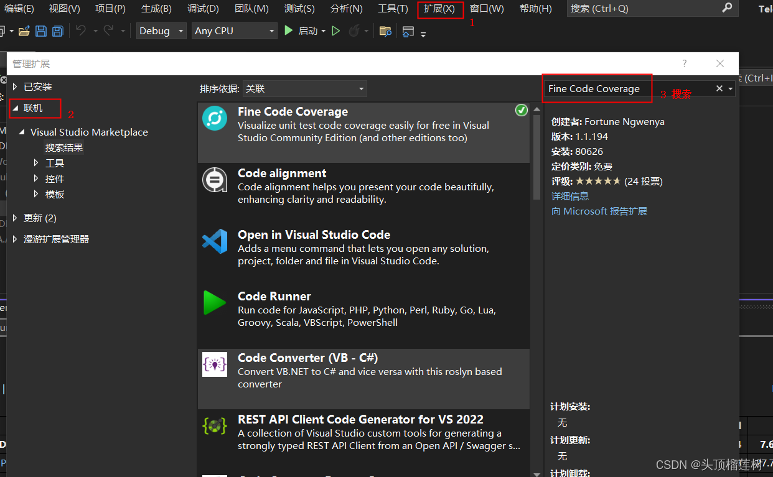
Task: Click the Undo arrow icon
Action: click(x=81, y=30)
